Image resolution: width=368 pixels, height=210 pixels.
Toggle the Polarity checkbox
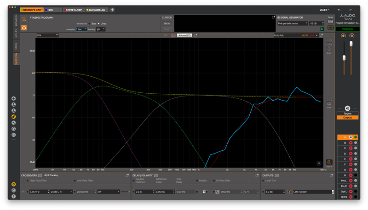(198, 181)
